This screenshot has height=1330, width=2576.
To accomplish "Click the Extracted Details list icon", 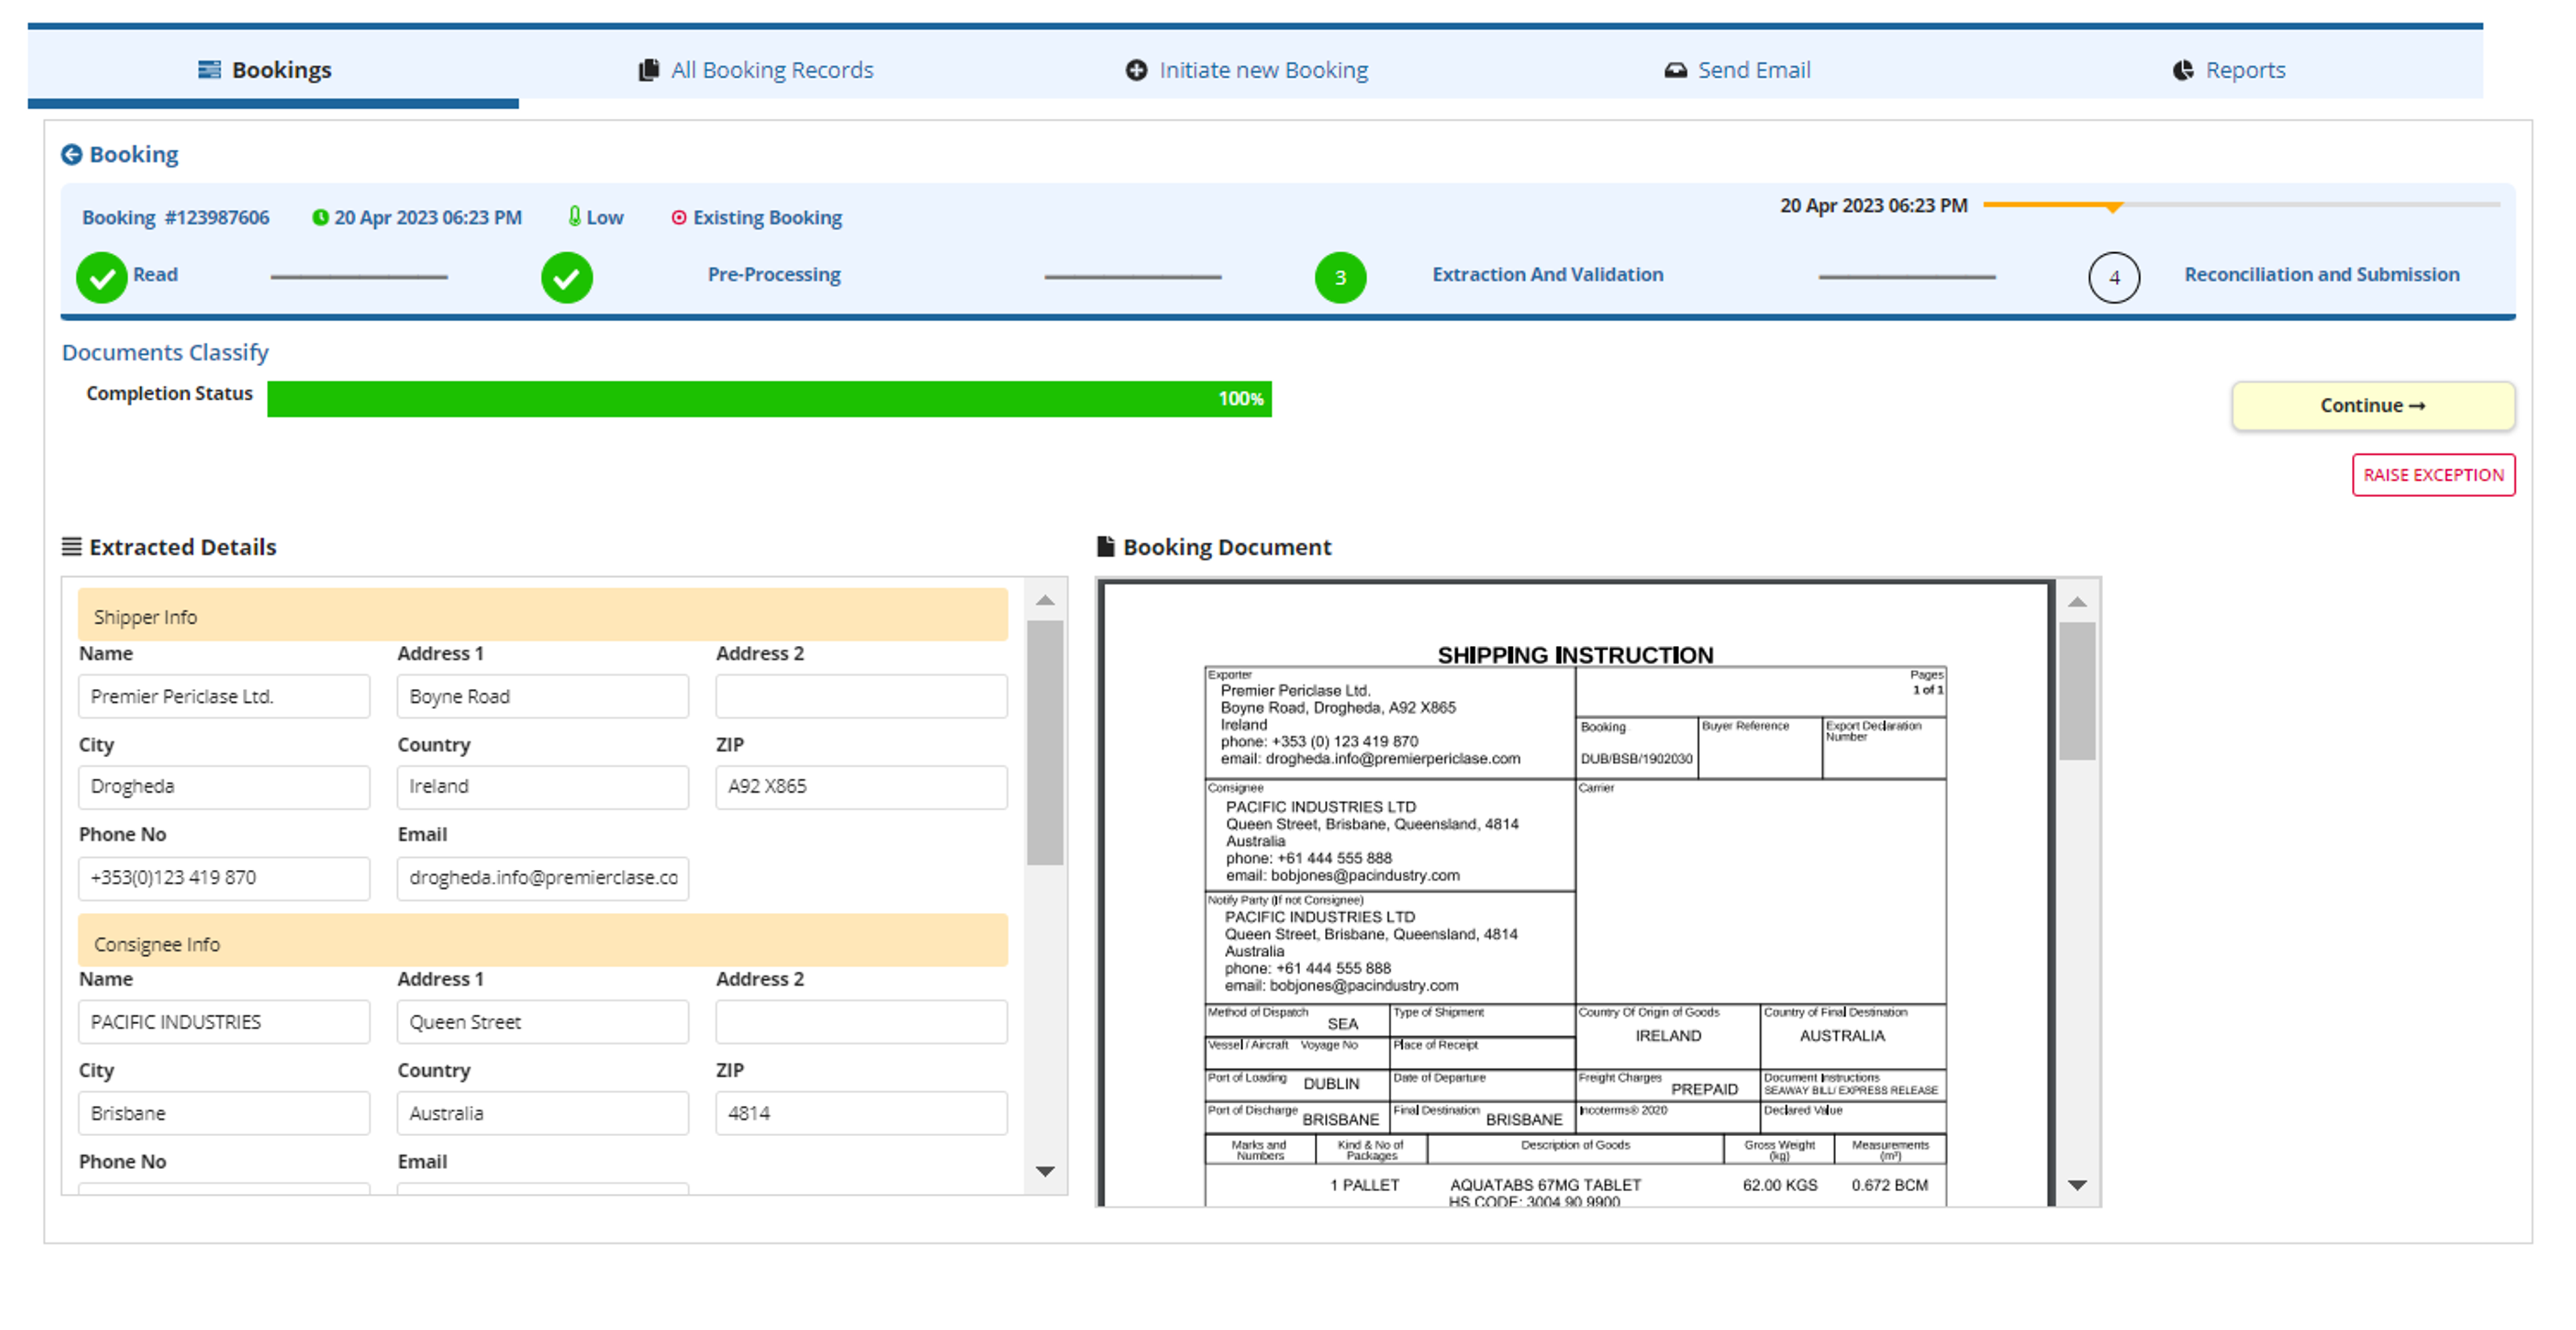I will (72, 546).
